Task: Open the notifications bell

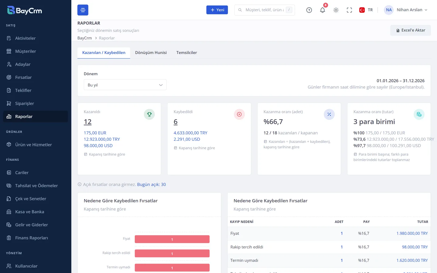Action: click(323, 10)
